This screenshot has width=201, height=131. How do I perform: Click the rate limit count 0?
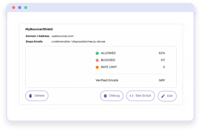pyautogui.click(x=164, y=67)
